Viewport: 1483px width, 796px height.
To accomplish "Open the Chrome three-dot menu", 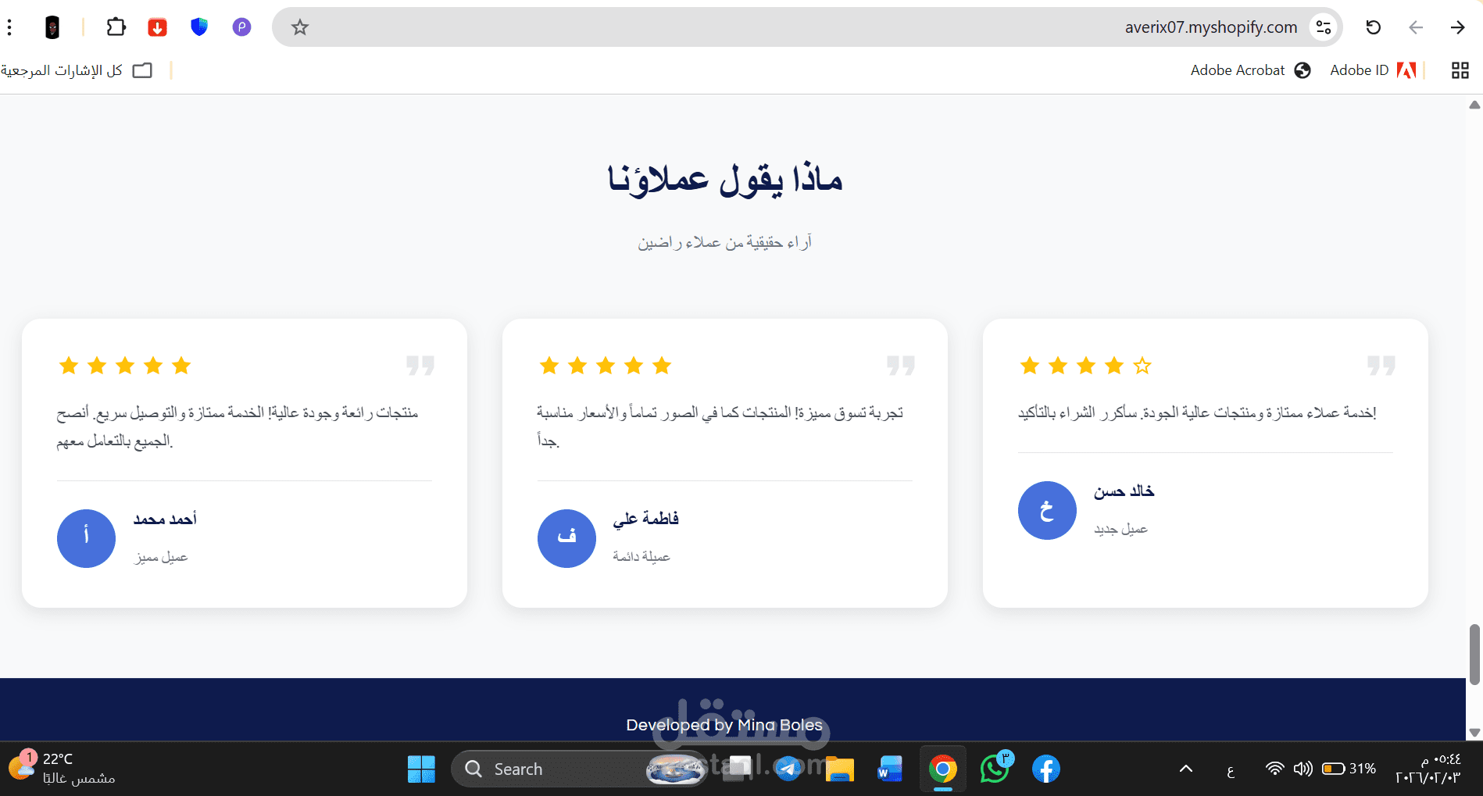I will [9, 27].
